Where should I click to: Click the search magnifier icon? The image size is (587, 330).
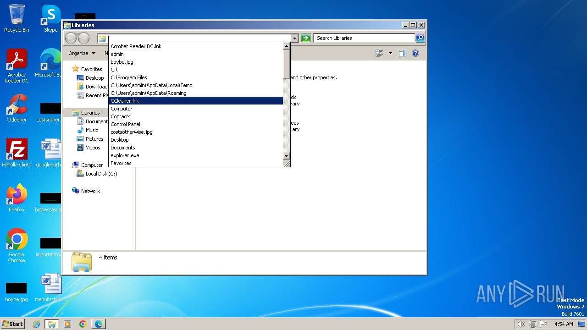pyautogui.click(x=420, y=38)
